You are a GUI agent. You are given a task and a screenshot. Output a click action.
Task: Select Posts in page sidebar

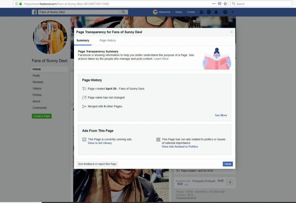coord(36,76)
